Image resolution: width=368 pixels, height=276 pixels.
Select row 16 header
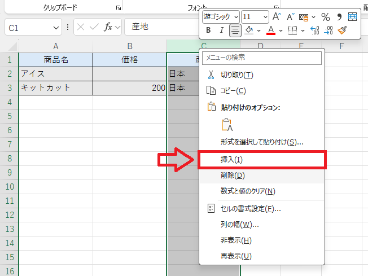tap(10, 271)
